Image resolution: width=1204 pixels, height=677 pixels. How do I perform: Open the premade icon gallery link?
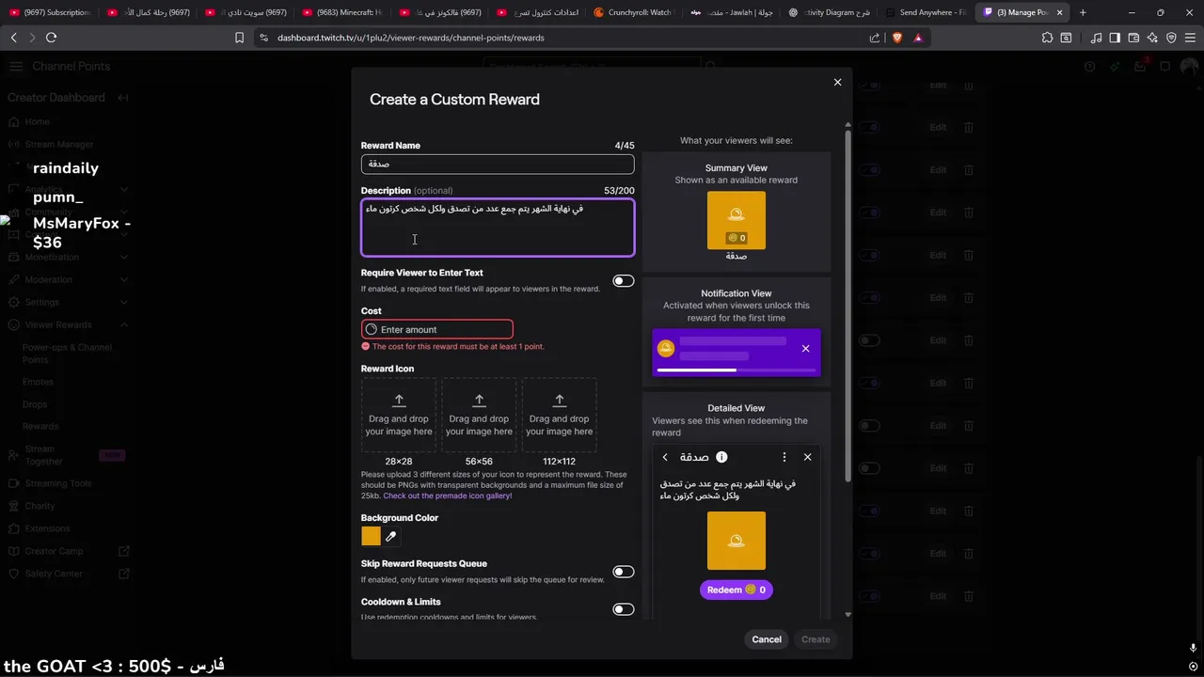click(448, 496)
